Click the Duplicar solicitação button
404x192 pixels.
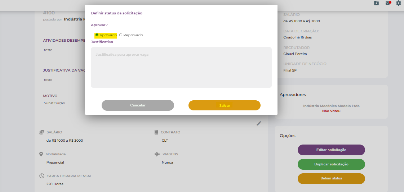tap(331, 164)
